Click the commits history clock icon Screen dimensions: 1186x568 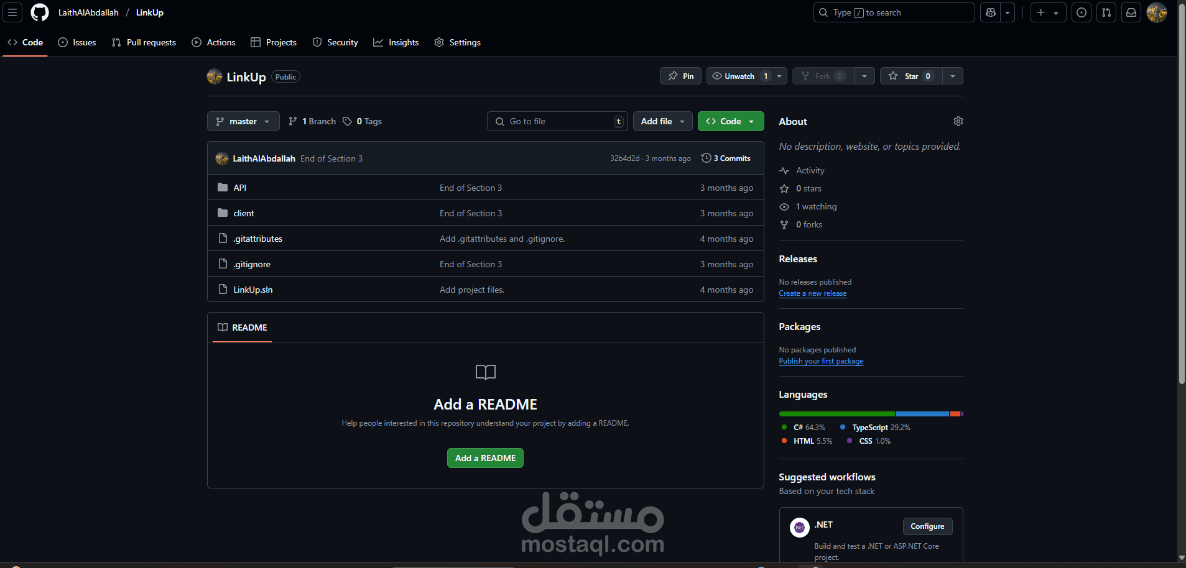[706, 158]
